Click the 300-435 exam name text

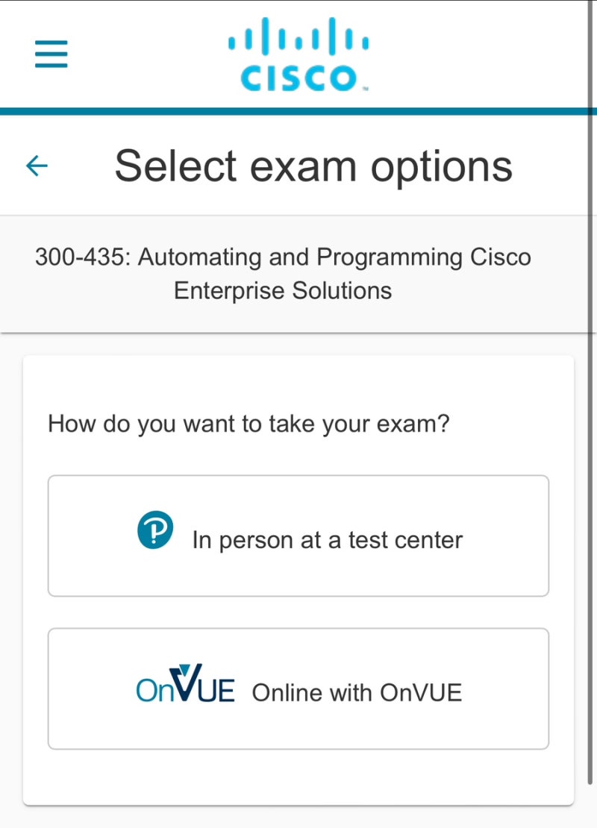283,257
